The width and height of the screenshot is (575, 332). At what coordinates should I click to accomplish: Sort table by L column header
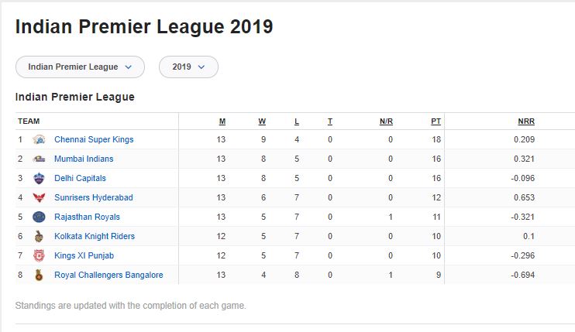[x=297, y=122]
